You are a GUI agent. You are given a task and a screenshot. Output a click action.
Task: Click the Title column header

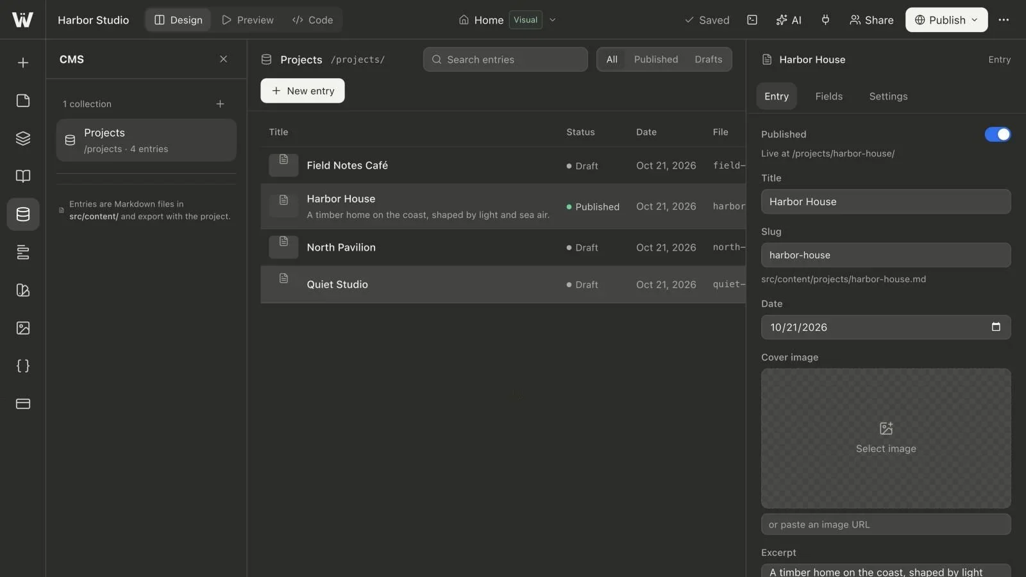pyautogui.click(x=278, y=132)
